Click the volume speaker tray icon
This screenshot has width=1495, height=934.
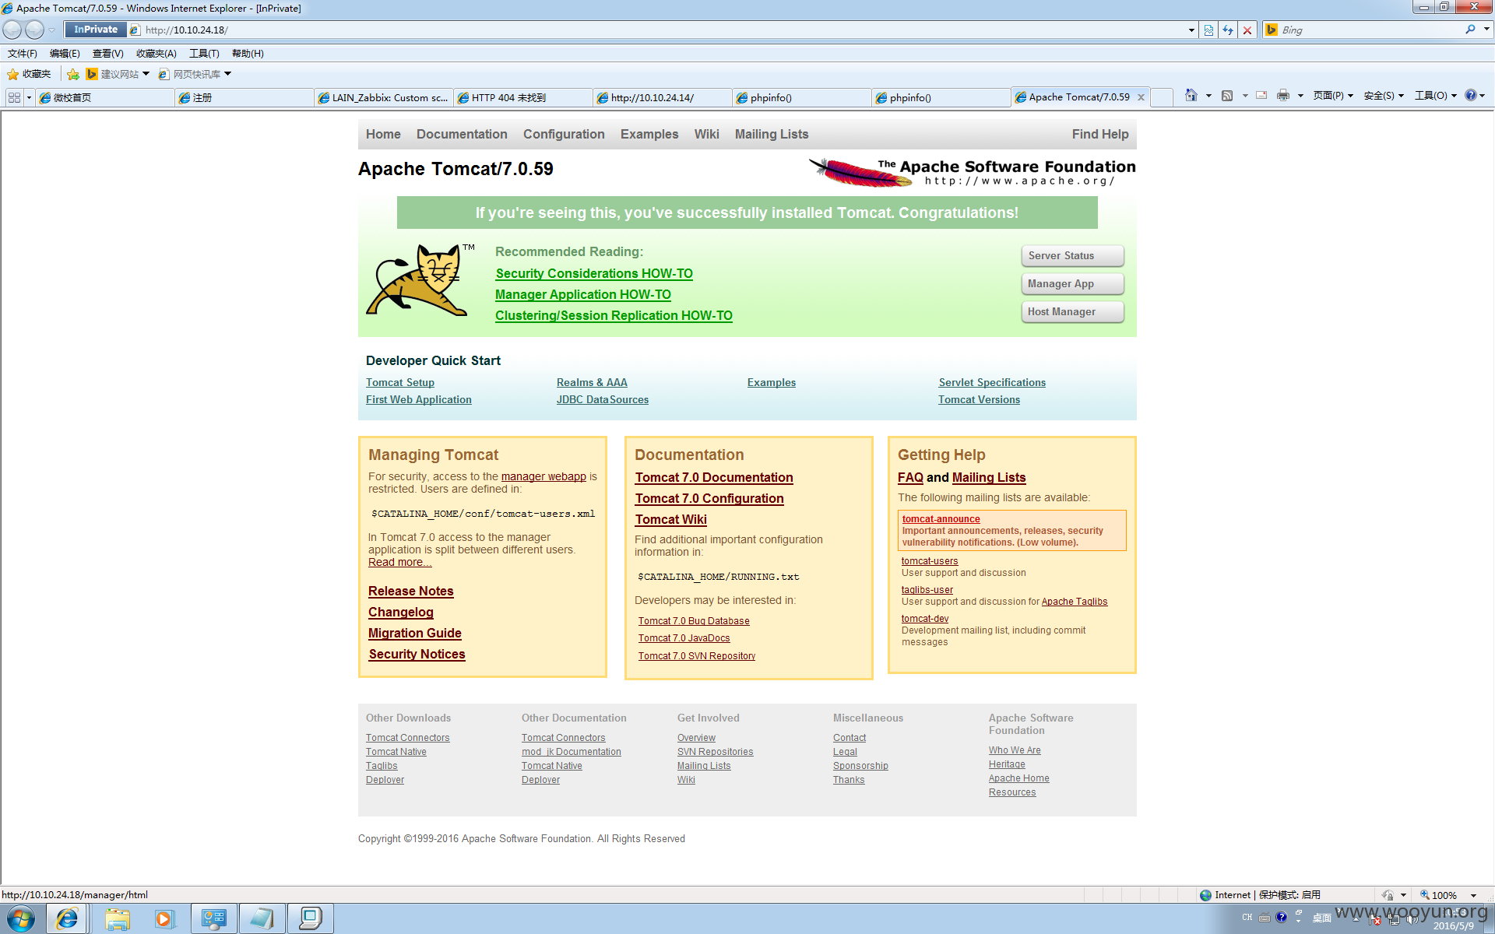[x=1412, y=919]
